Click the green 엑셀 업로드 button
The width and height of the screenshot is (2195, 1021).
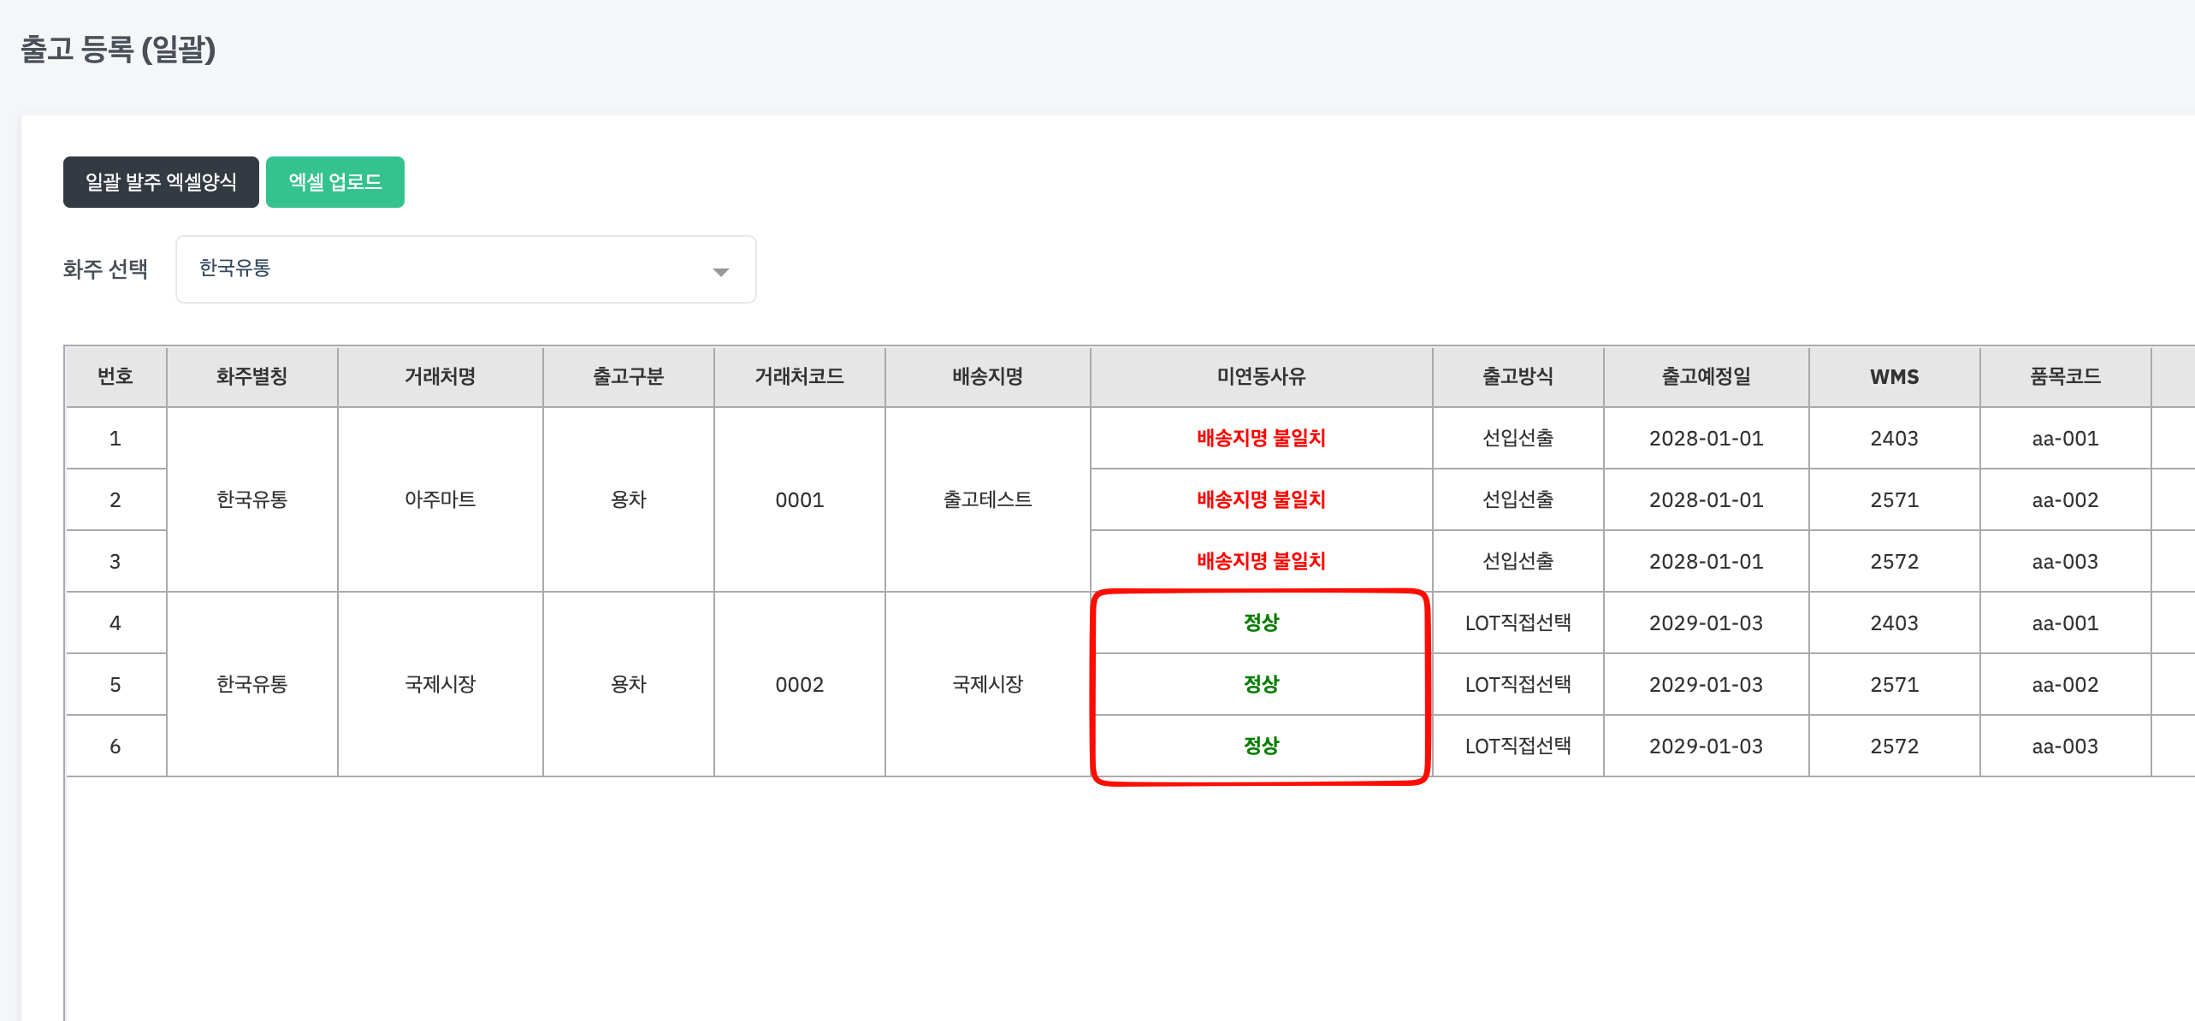tap(334, 182)
